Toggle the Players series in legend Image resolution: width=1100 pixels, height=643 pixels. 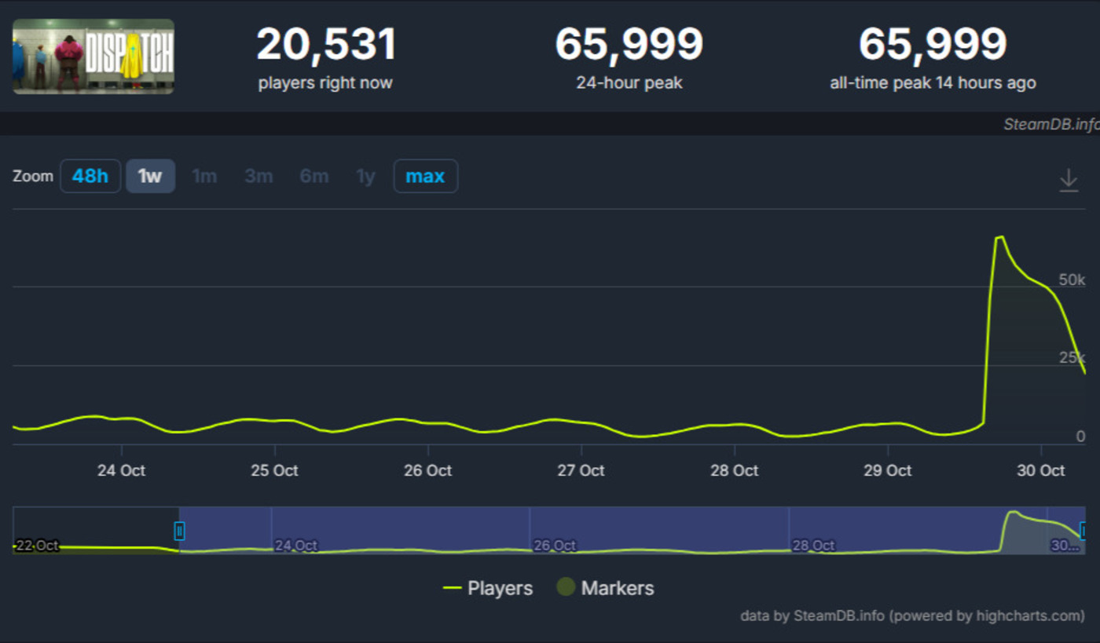[x=488, y=588]
